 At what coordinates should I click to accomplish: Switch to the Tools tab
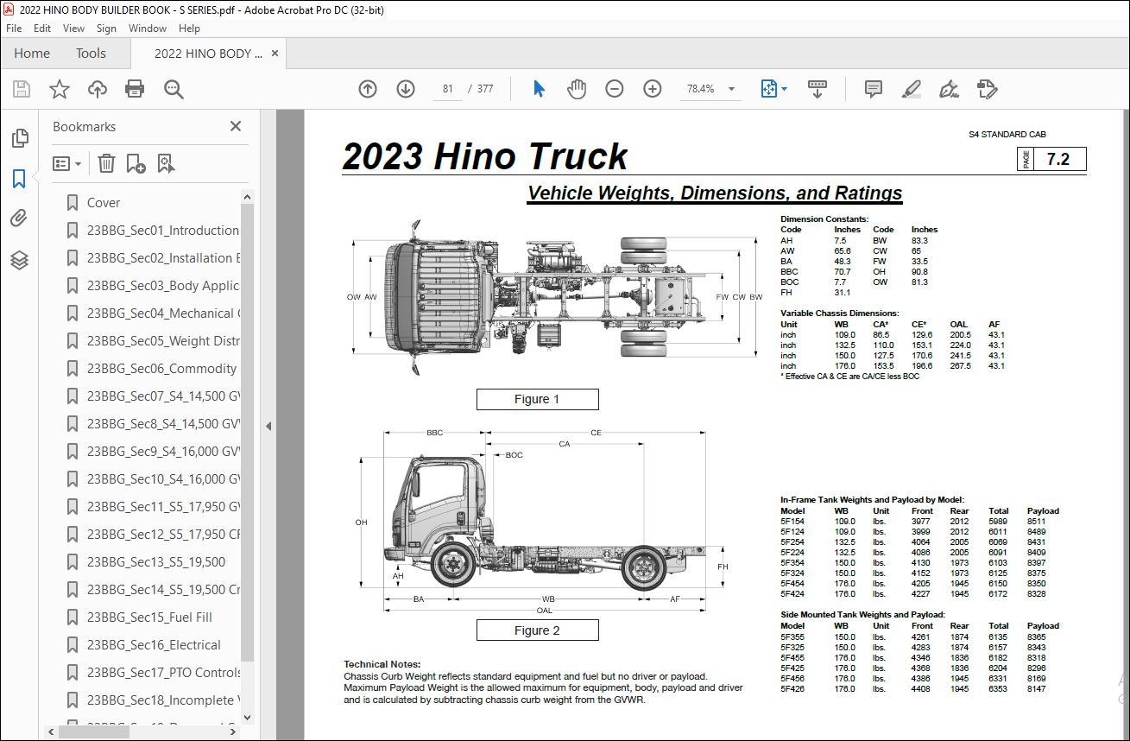91,54
